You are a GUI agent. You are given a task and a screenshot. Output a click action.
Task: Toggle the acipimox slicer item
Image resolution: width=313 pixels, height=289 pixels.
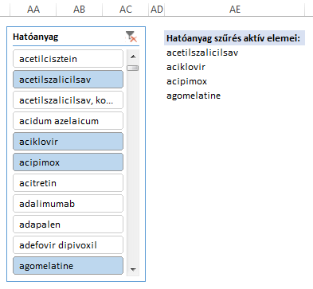68,162
